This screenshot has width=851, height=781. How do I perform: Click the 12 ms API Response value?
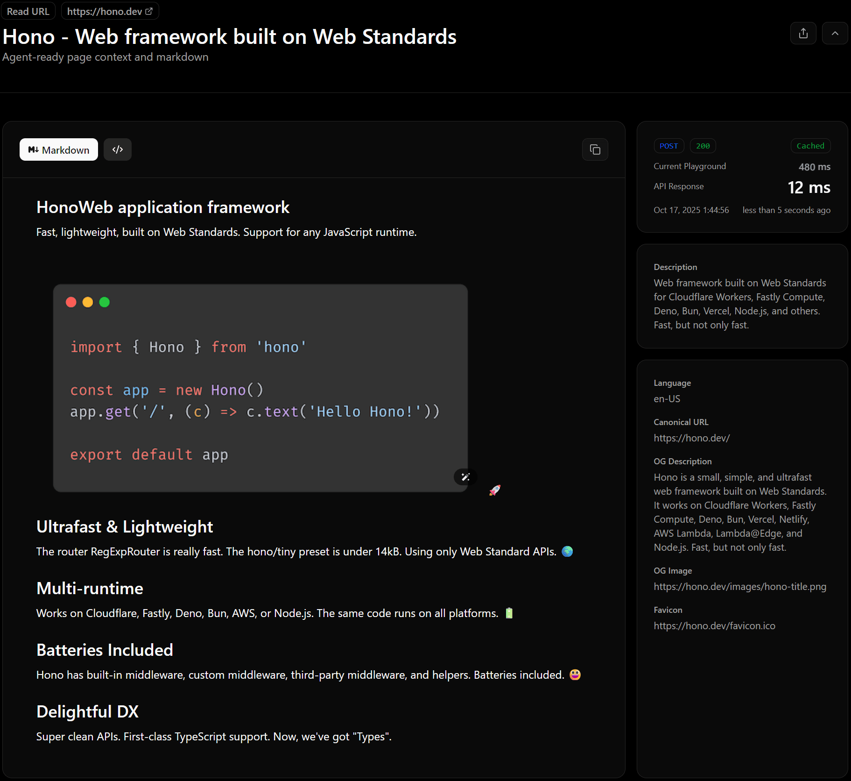tap(809, 187)
